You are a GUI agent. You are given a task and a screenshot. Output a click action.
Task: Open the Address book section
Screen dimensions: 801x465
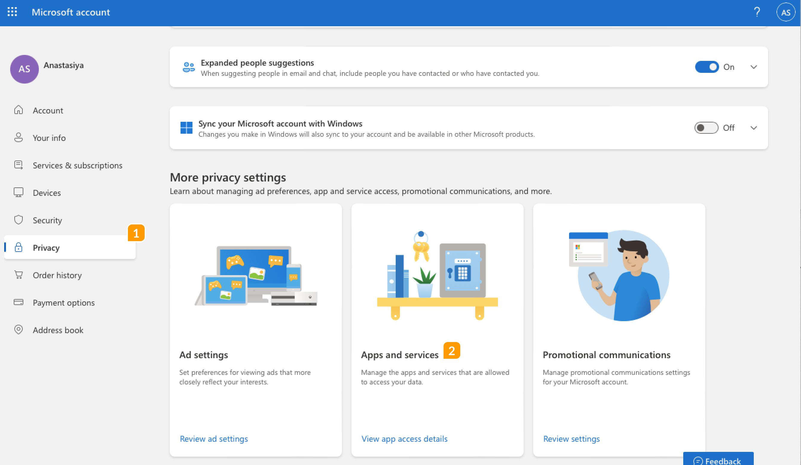click(58, 330)
